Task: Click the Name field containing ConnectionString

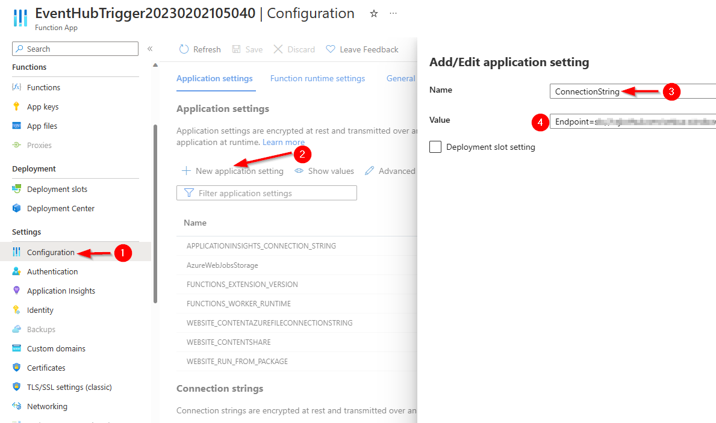Action: pyautogui.click(x=633, y=91)
